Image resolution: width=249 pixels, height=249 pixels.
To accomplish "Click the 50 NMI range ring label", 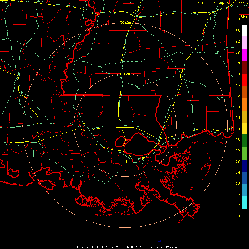I will tap(125, 74).
